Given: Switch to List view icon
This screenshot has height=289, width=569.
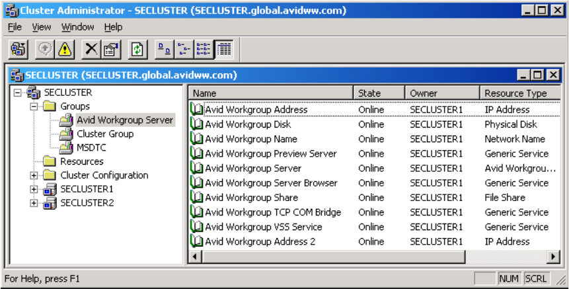Looking at the screenshot, I should coord(204,49).
